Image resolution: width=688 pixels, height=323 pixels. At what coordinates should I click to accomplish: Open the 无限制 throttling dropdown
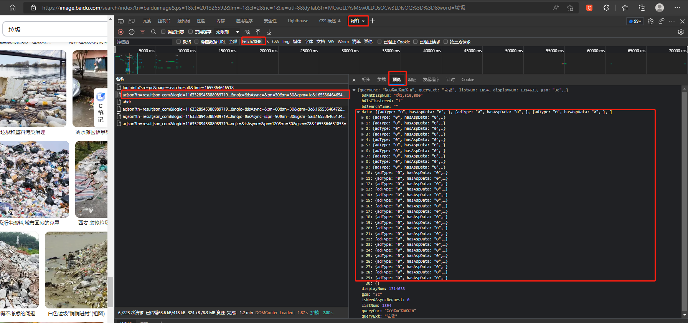point(228,32)
